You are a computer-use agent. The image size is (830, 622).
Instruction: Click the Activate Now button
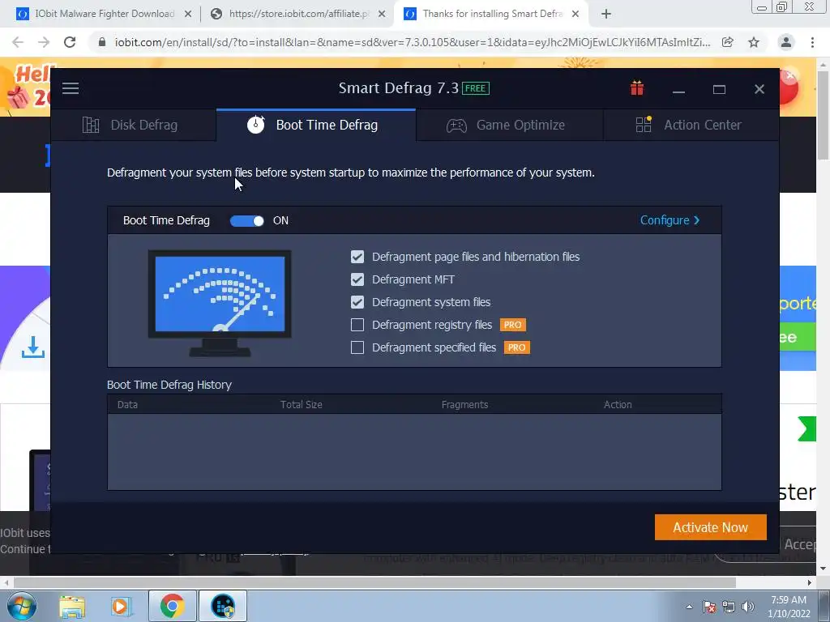710,527
